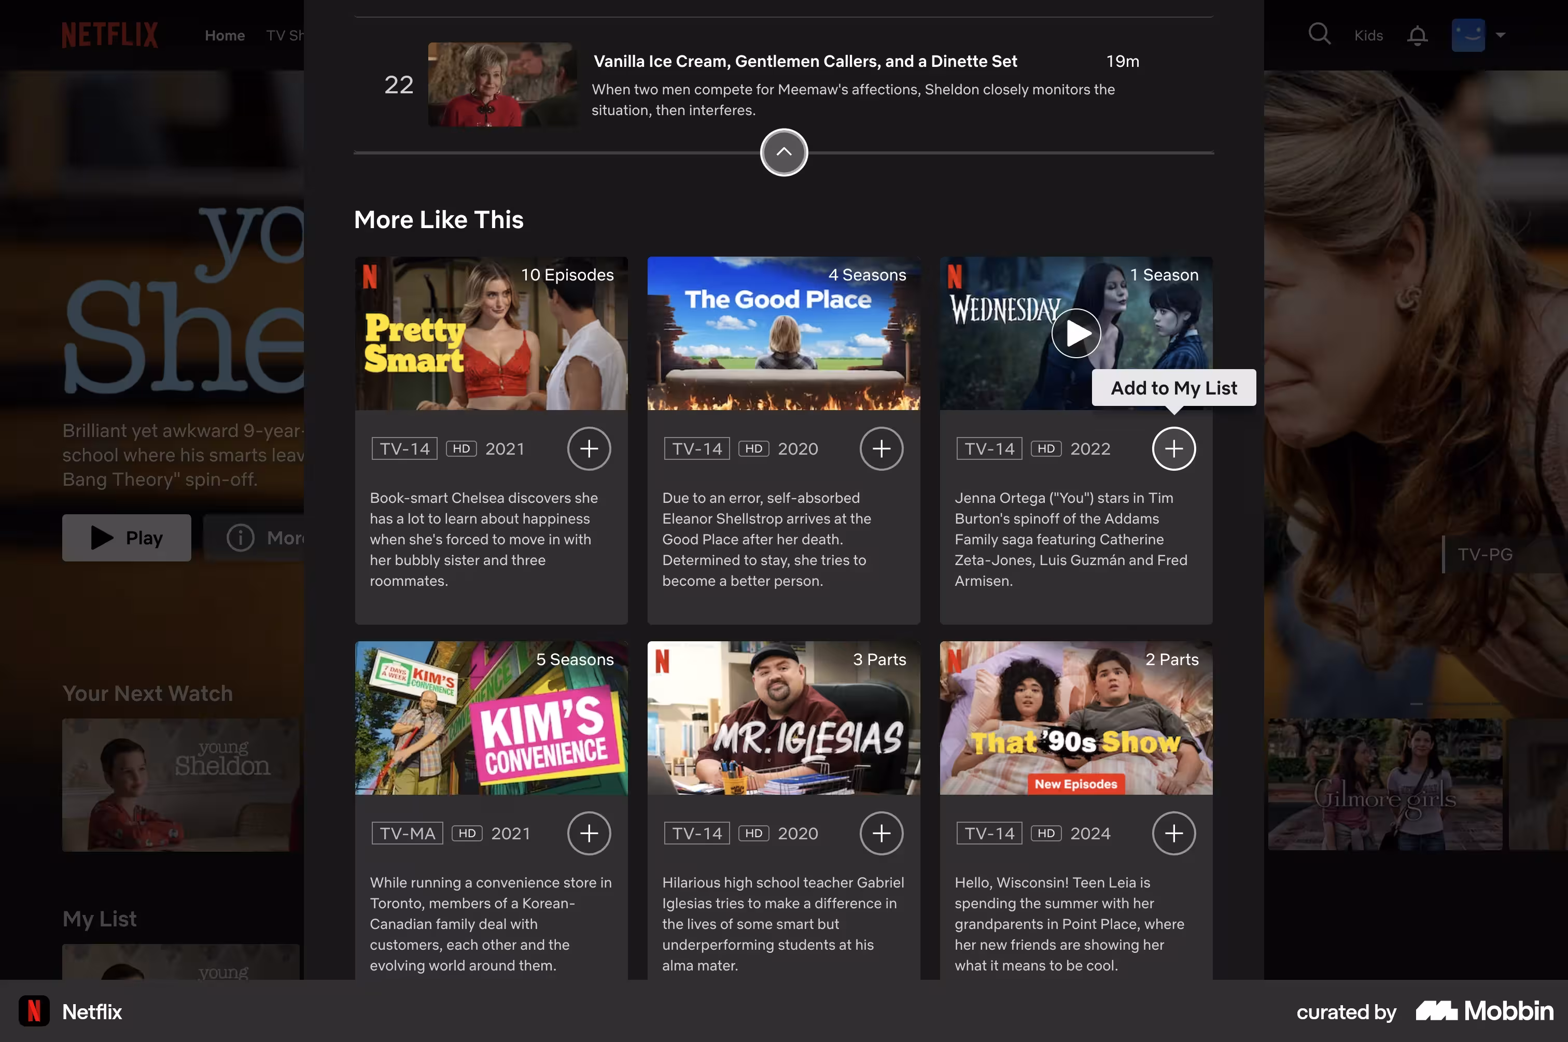The image size is (1568, 1042).
Task: Click the 10 Episodes label on Pretty Smart
Action: (567, 274)
